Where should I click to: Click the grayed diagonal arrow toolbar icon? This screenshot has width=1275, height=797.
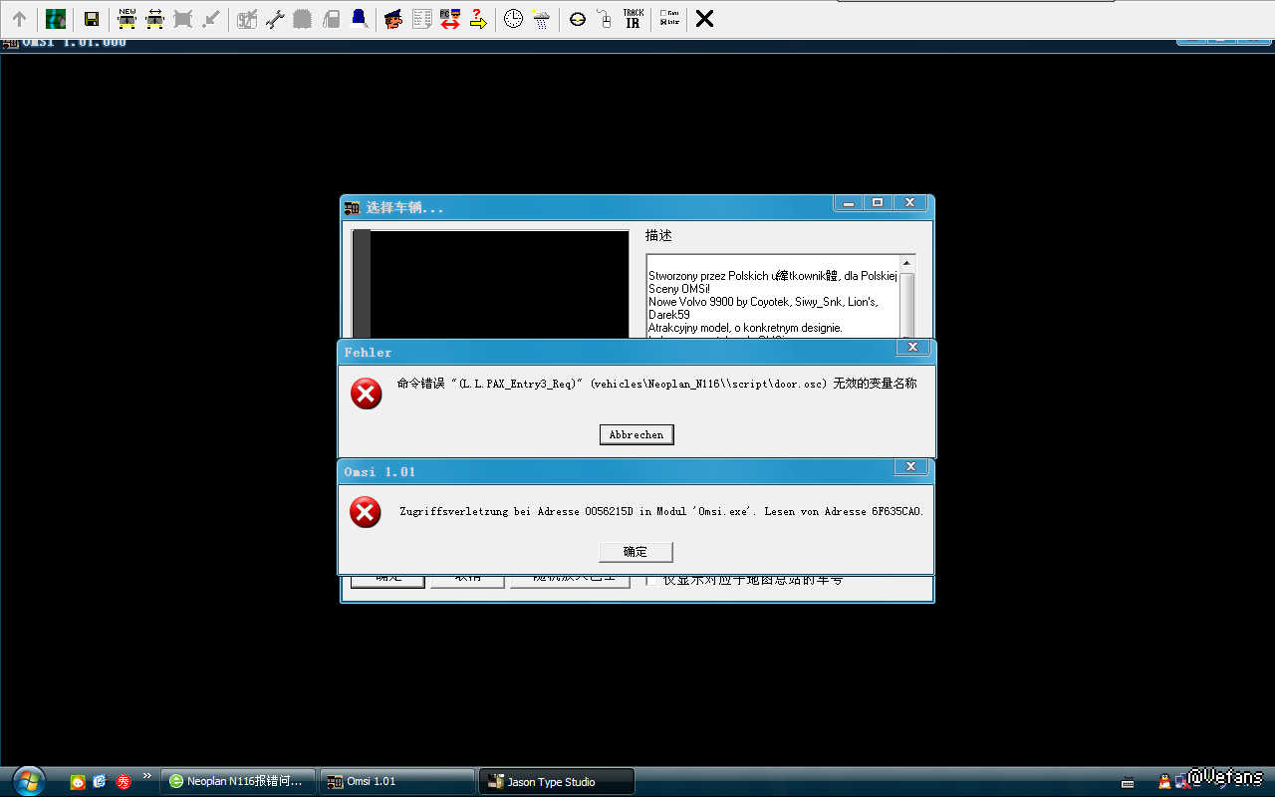211,19
